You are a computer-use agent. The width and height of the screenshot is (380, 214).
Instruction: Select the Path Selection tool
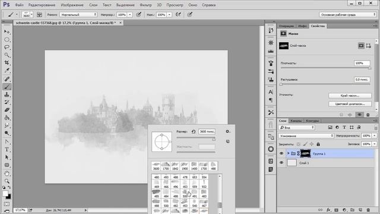(x=7, y=157)
